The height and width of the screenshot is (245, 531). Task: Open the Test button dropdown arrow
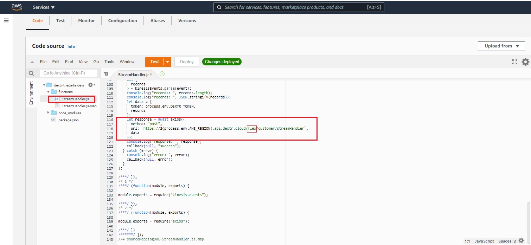tap(168, 62)
